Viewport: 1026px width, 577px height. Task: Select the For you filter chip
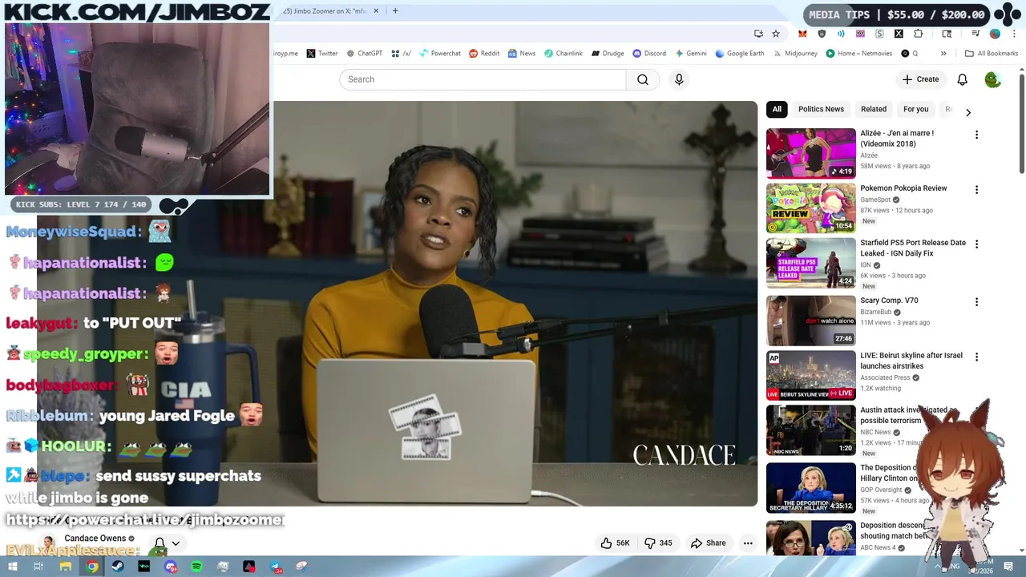[x=915, y=109]
